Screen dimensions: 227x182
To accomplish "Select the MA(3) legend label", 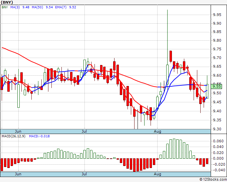I will click(x=15, y=7).
